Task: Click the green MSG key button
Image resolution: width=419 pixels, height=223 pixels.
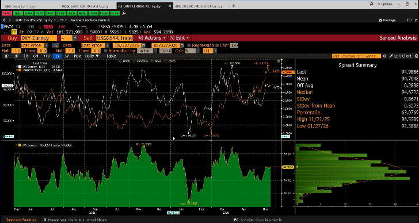Action: tap(72, 13)
